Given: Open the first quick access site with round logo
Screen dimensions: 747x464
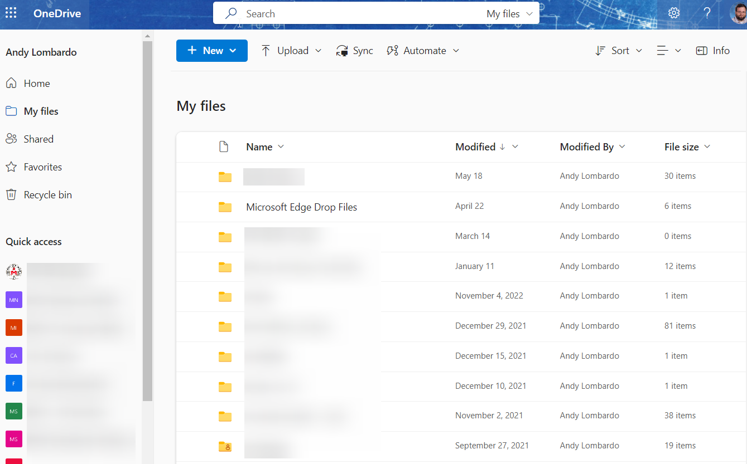Looking at the screenshot, I should tap(14, 272).
